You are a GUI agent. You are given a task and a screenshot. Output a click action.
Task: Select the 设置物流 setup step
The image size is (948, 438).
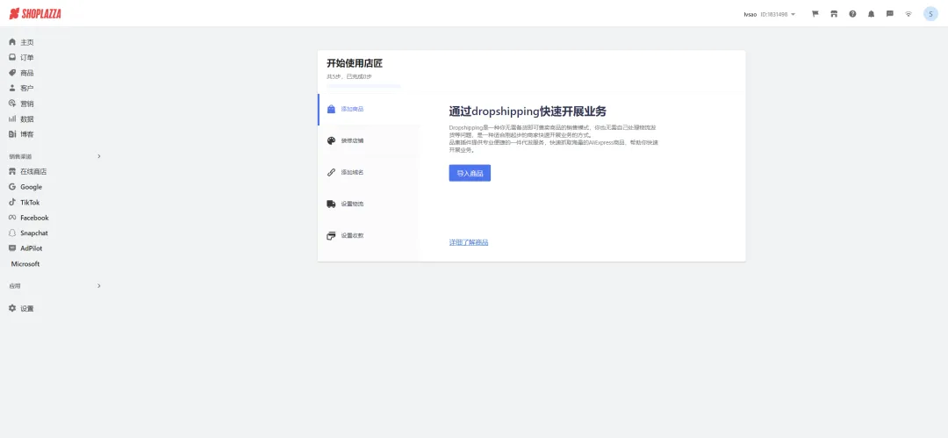coord(351,204)
